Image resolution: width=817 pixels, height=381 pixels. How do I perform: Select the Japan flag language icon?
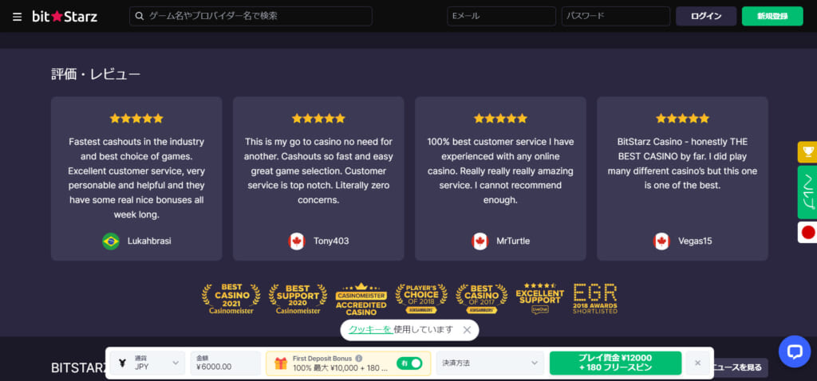coord(807,233)
